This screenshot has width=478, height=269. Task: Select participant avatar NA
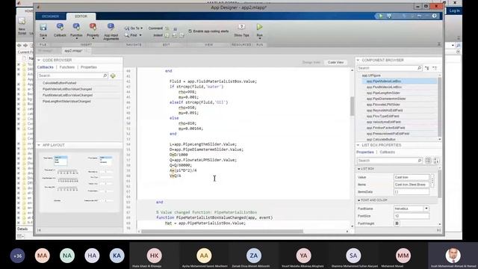pyautogui.click(x=67, y=256)
